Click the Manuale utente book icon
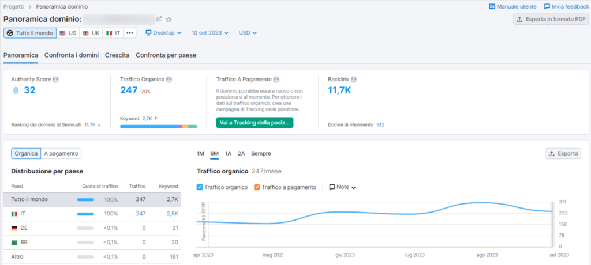The image size is (591, 265). (x=492, y=7)
